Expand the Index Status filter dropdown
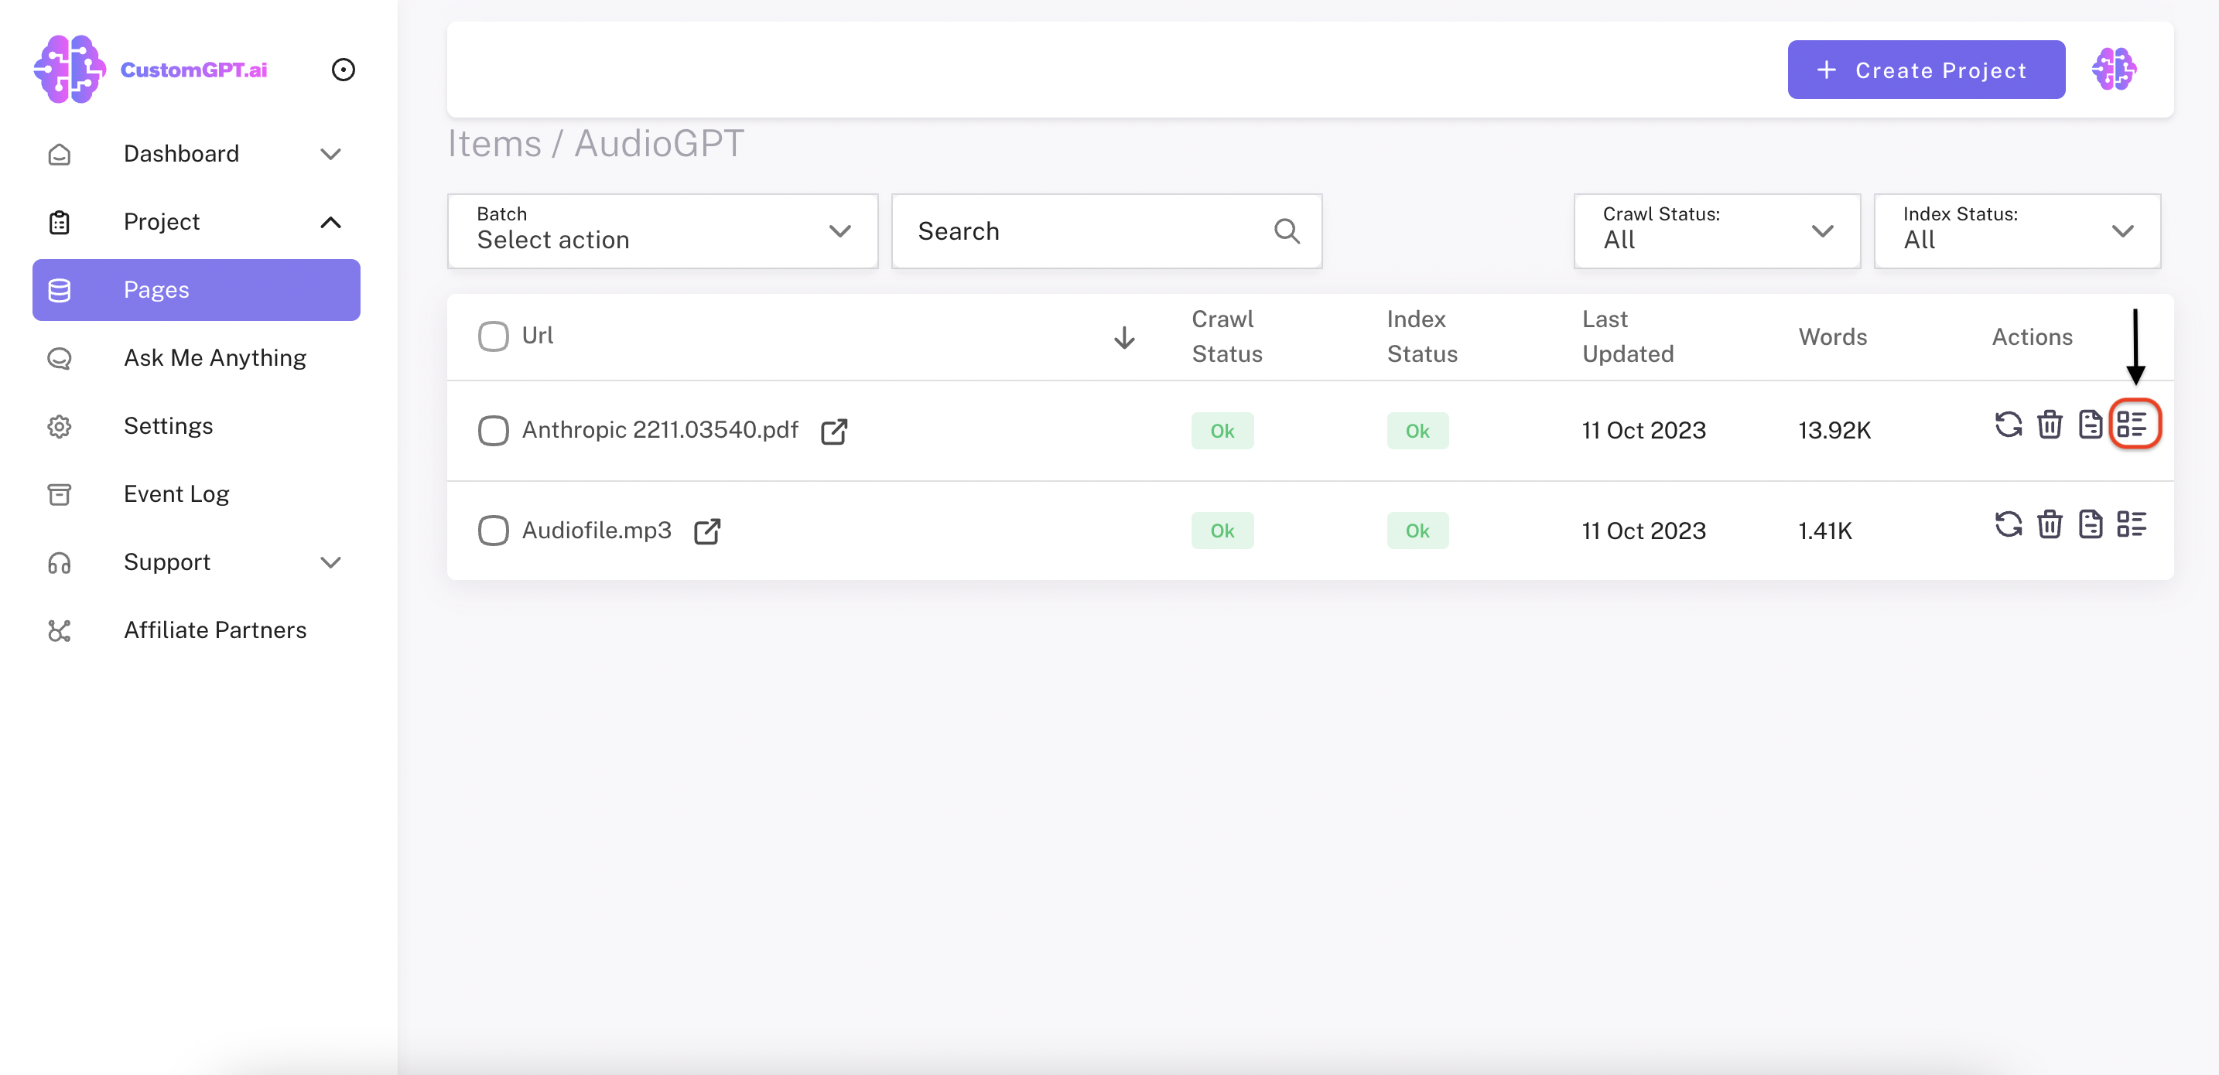Image resolution: width=2219 pixels, height=1075 pixels. (x=2016, y=230)
